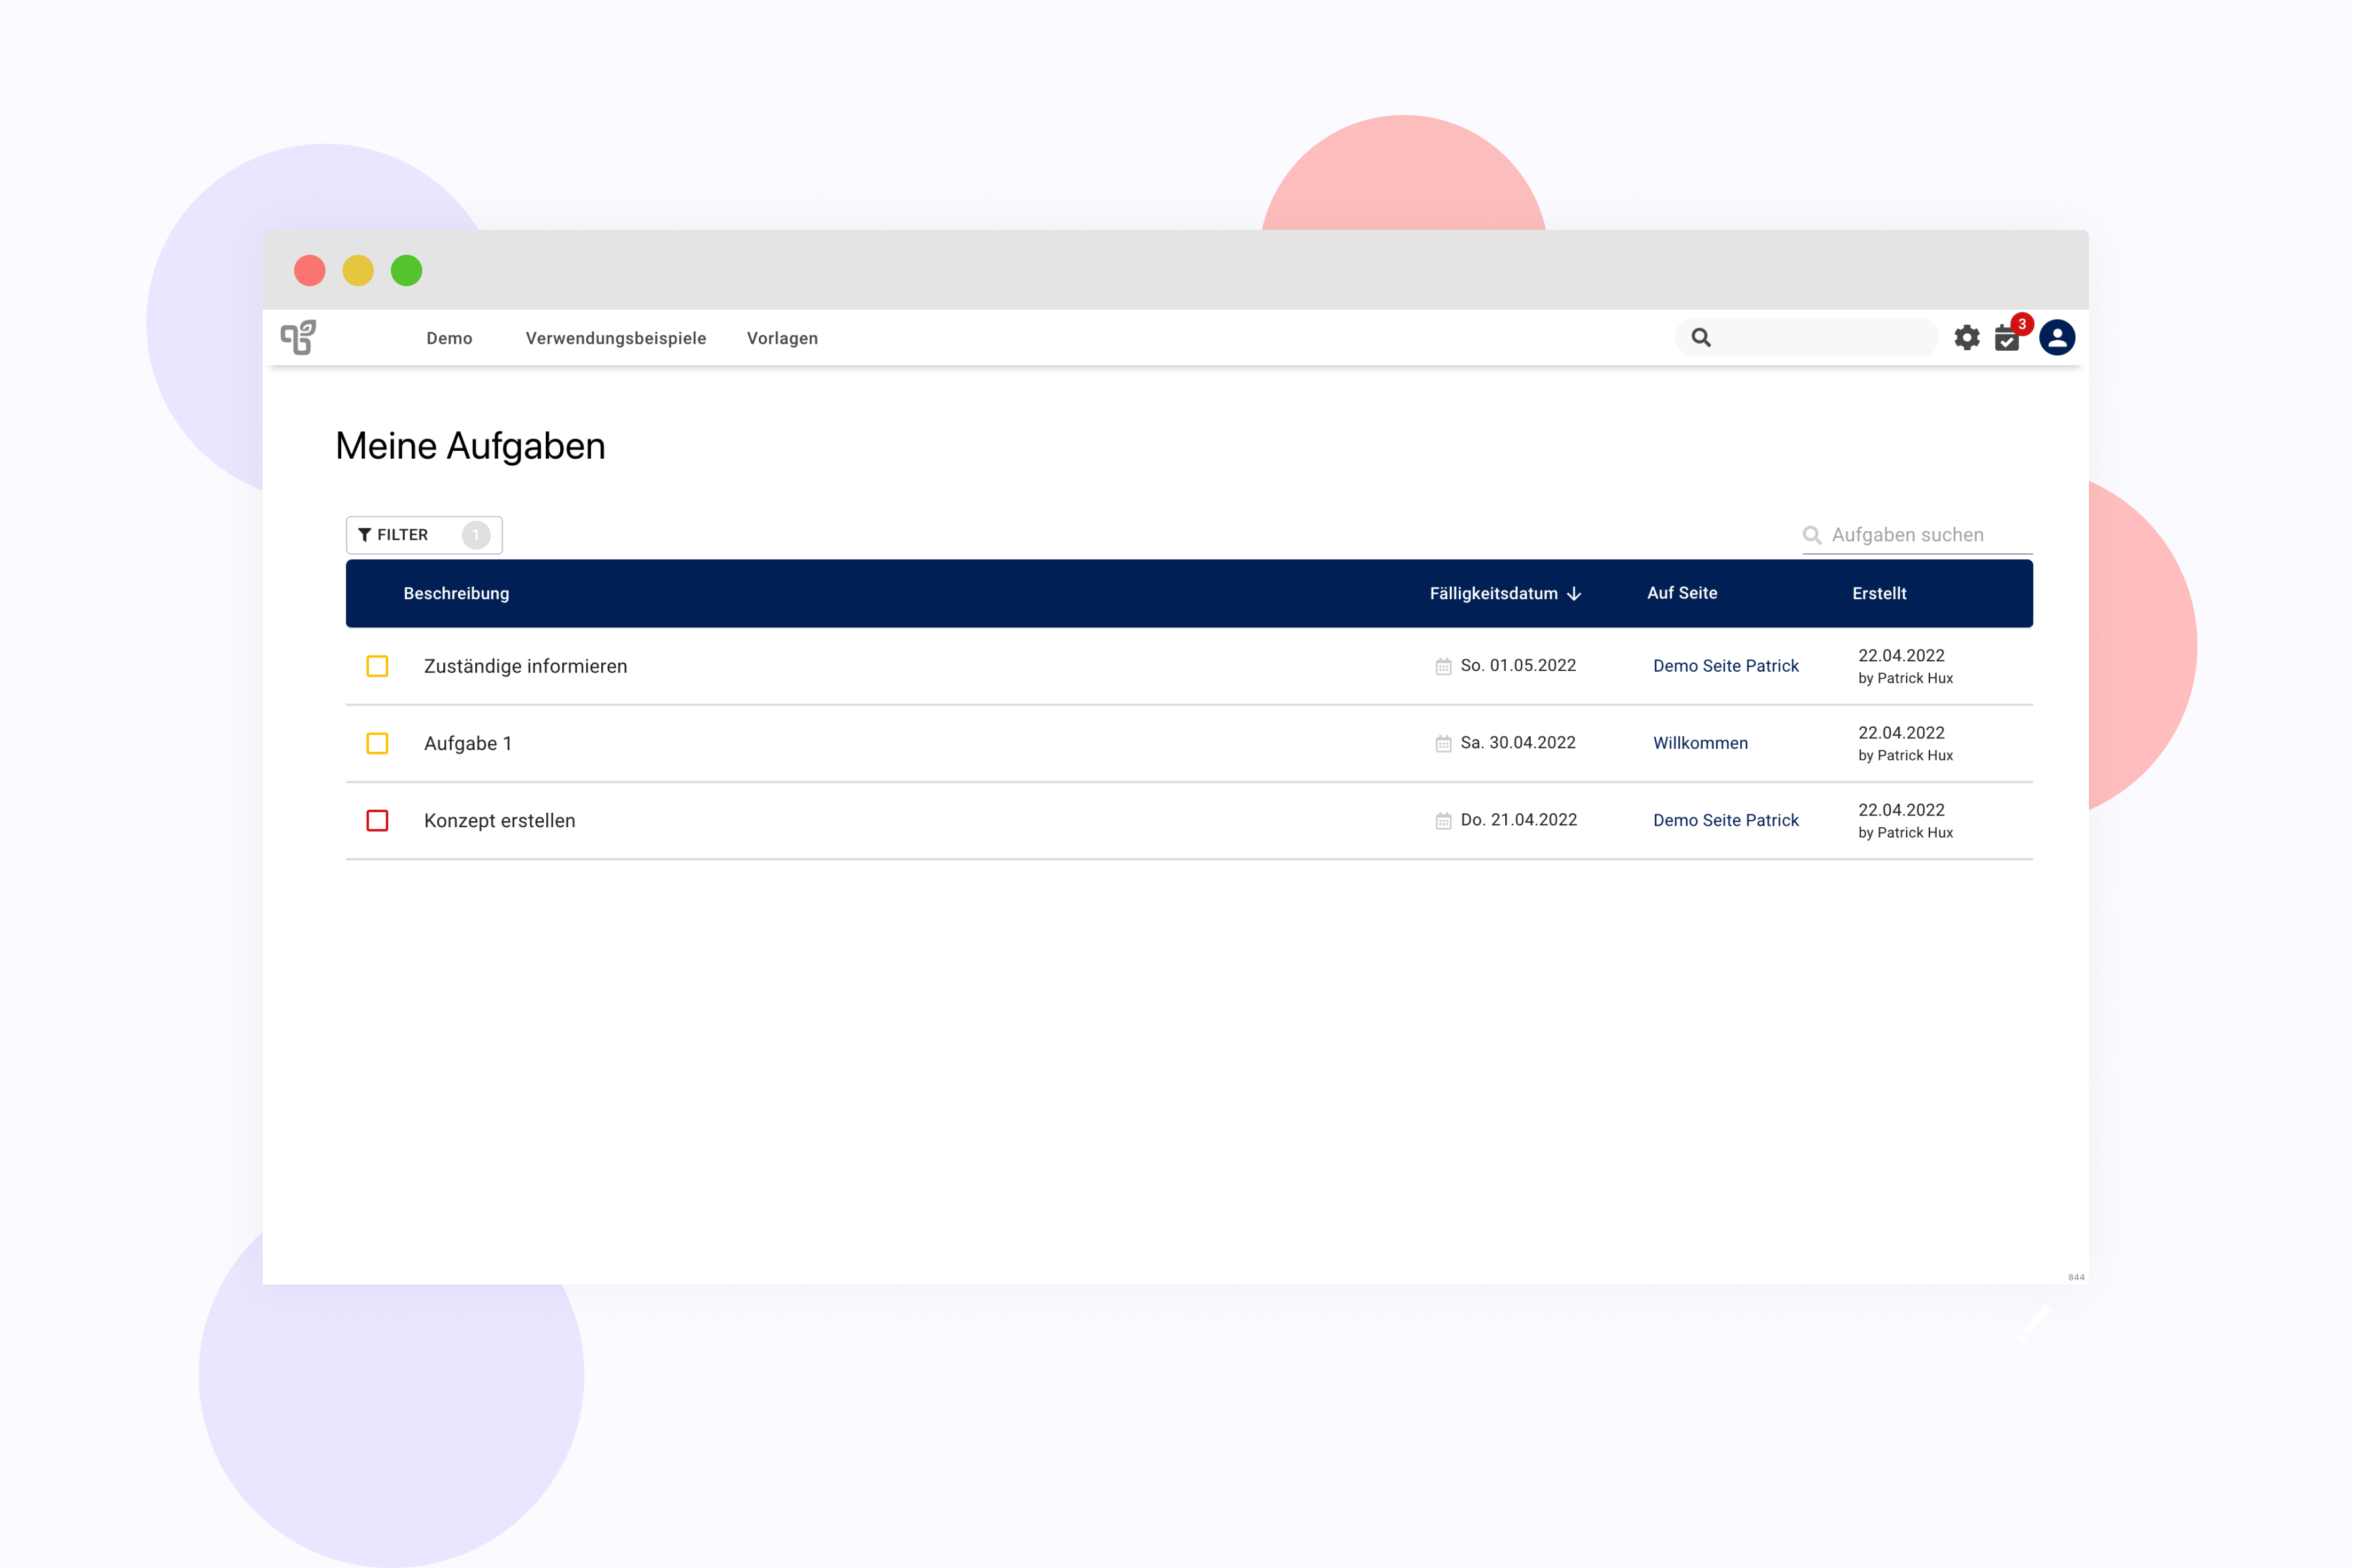Go to Verwendungsbeispiele in navigation
Screen dimensions: 2353x1568
[615, 339]
